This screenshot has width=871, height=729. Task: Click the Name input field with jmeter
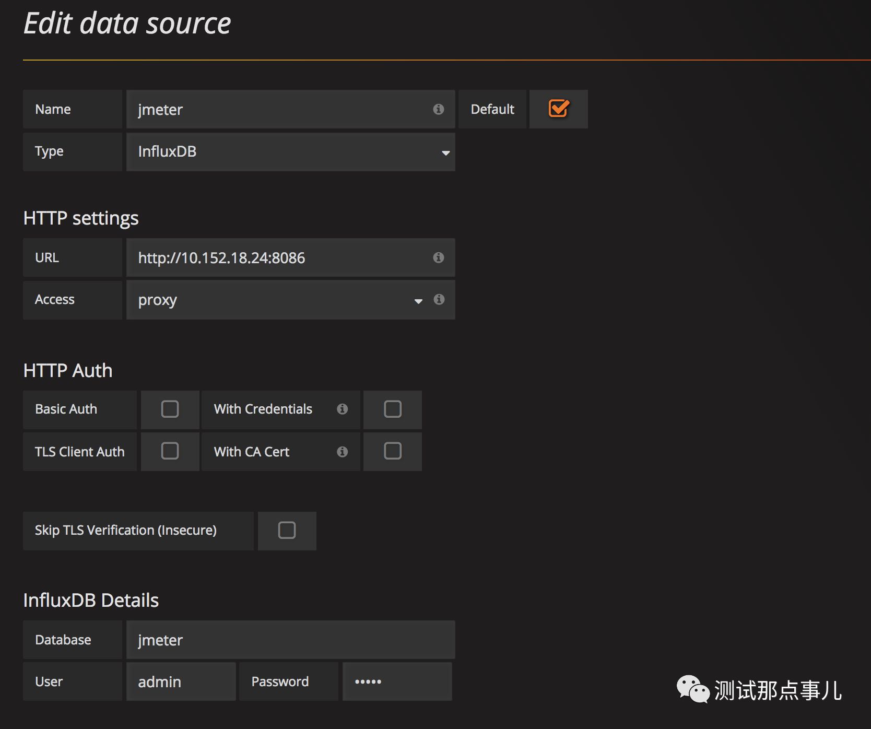291,109
